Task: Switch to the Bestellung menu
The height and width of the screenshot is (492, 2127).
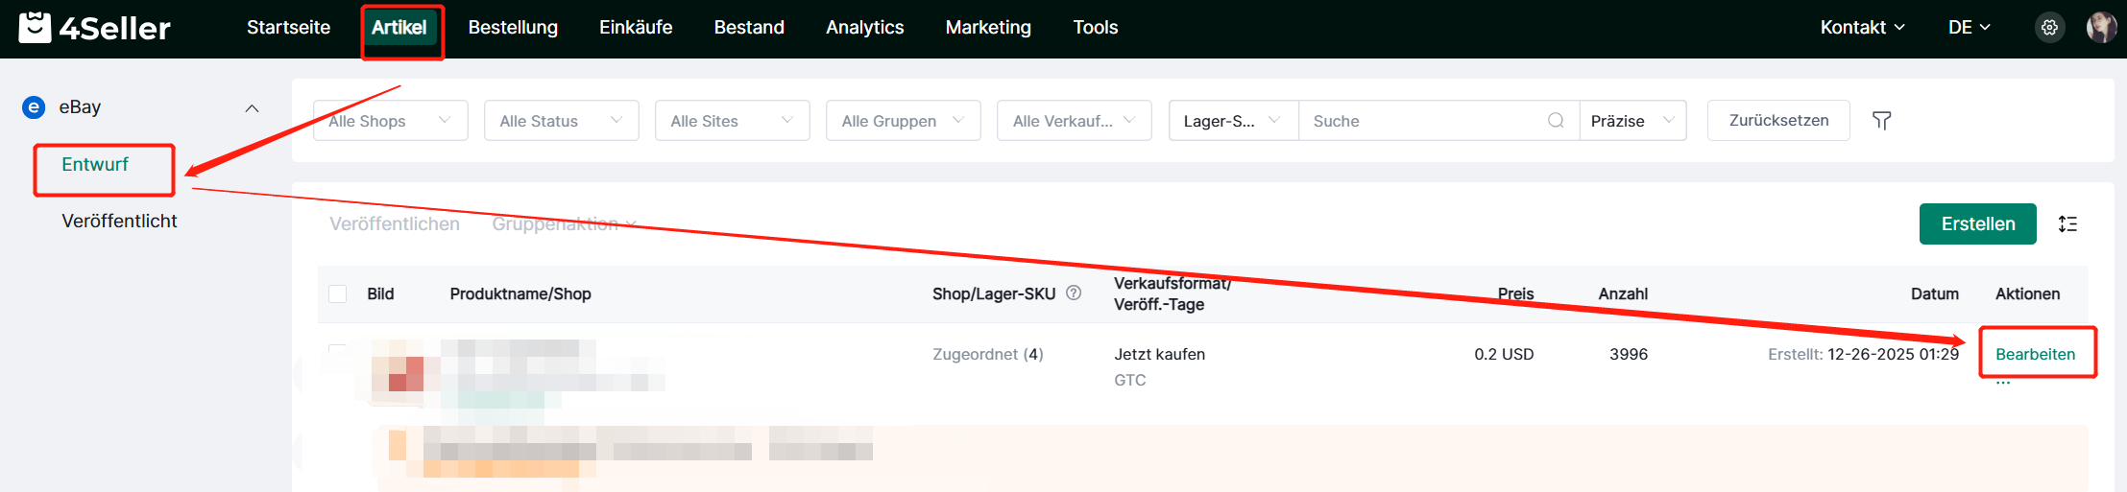Action: click(513, 28)
